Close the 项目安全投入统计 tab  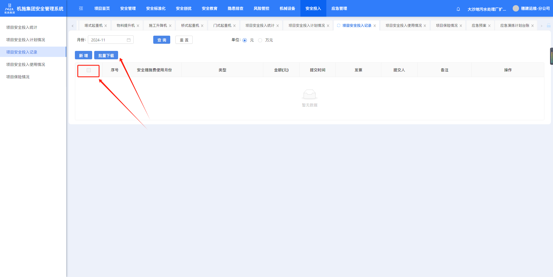click(x=278, y=26)
